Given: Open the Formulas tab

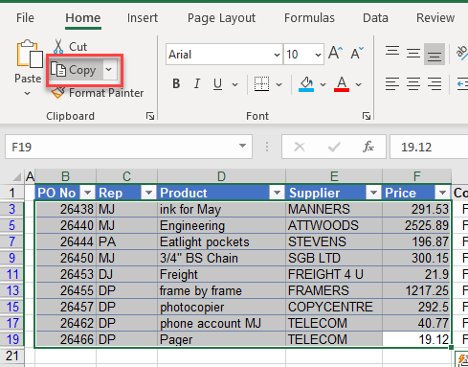Looking at the screenshot, I should click(309, 18).
